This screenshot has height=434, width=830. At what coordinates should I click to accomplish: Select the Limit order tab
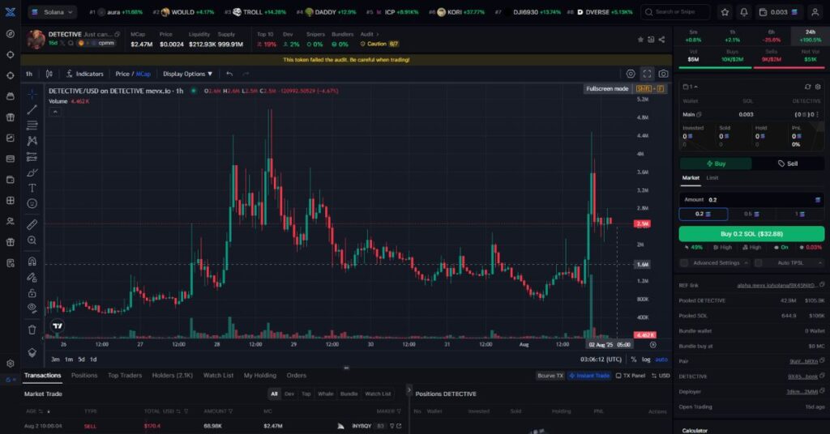click(712, 178)
